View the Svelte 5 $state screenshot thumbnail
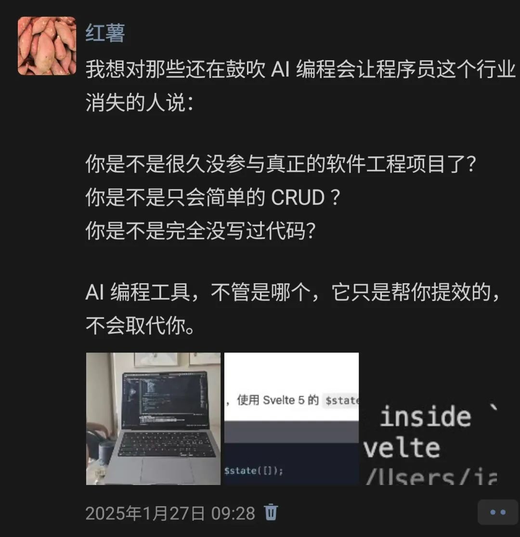The image size is (520, 537). (291, 419)
